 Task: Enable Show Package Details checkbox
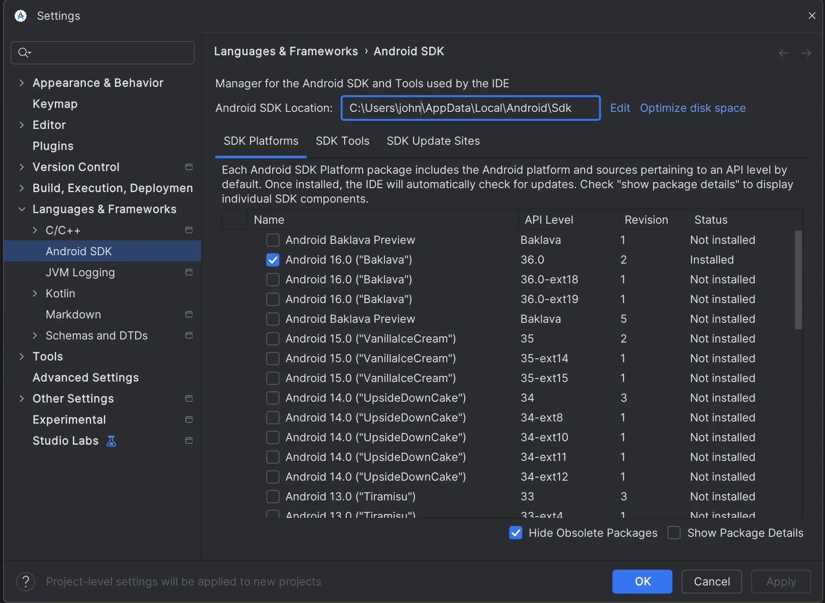pos(674,533)
